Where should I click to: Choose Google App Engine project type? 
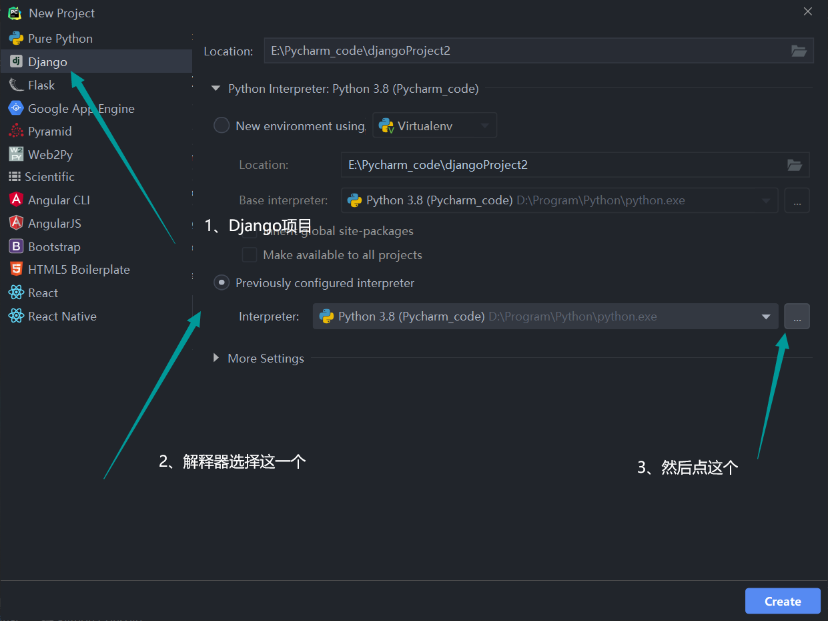pos(96,108)
